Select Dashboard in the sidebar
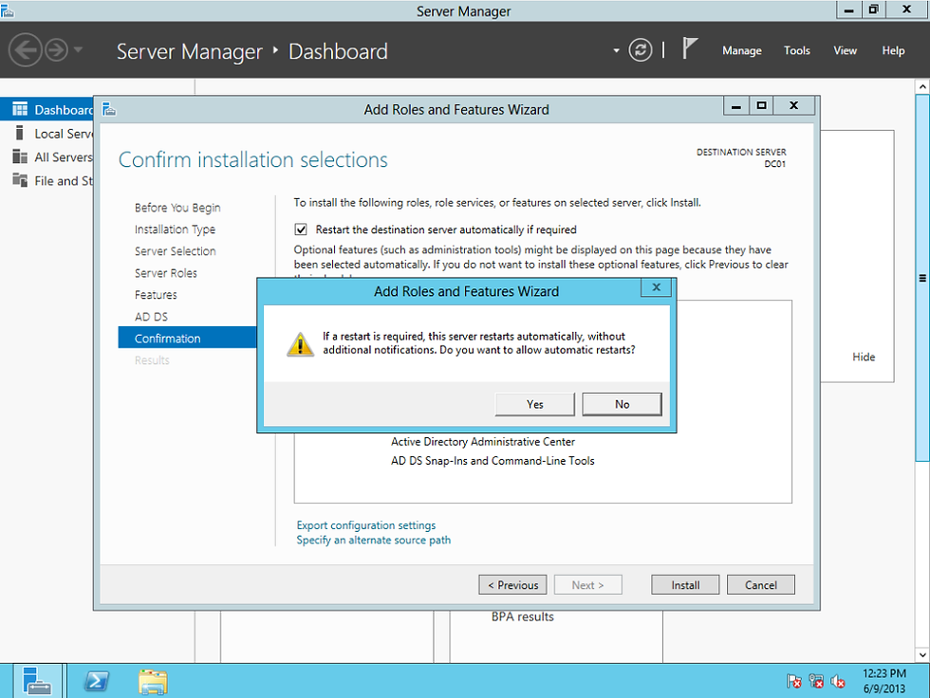The image size is (930, 698). click(x=47, y=110)
